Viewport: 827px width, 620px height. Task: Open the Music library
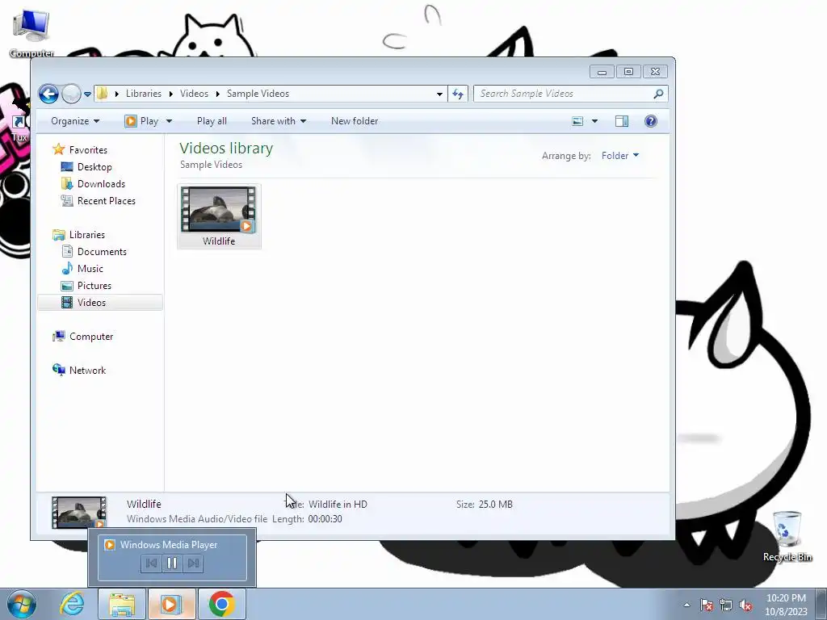[x=90, y=268]
